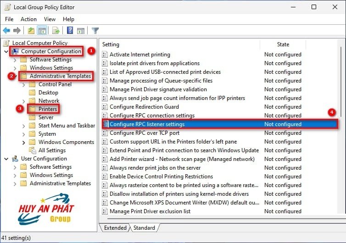
Task: Select 'Disallow installation of printers using kernel-mode drivers'
Action: (x=179, y=194)
